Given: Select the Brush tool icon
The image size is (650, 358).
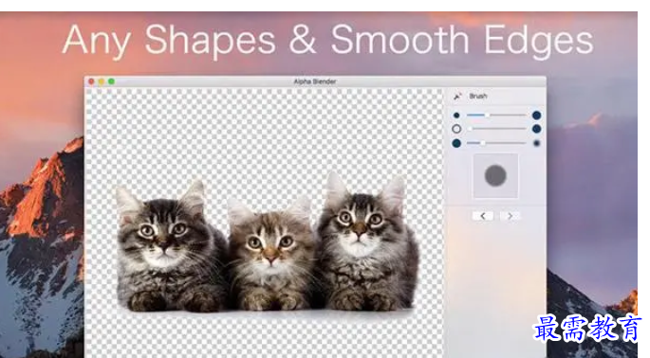Looking at the screenshot, I should click(x=457, y=96).
